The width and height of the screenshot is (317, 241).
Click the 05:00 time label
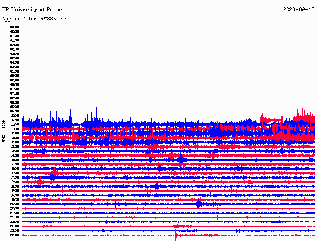pos(14,71)
